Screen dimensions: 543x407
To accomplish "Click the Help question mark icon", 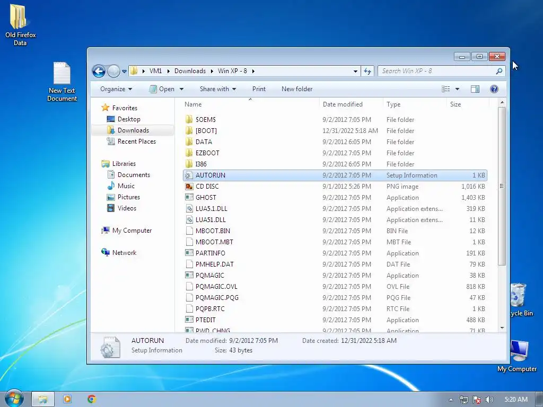I will pyautogui.click(x=494, y=89).
